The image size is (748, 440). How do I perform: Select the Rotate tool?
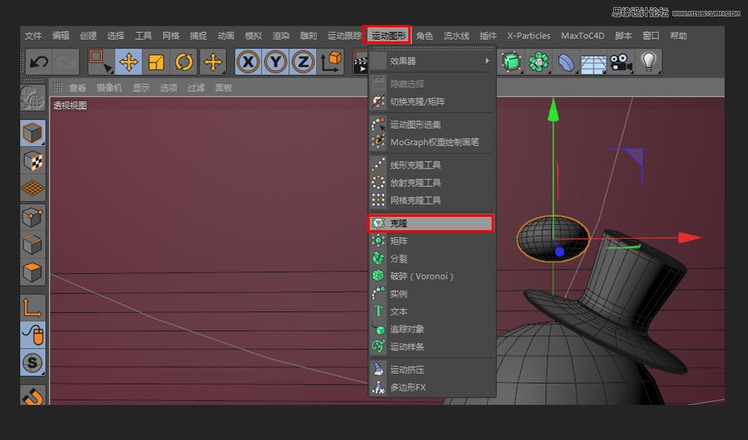pos(184,62)
